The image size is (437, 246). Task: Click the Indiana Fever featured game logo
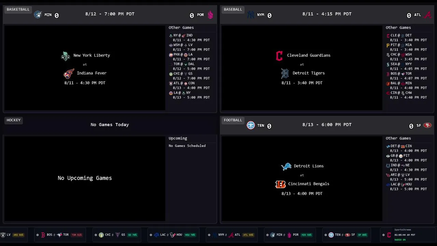69,73
